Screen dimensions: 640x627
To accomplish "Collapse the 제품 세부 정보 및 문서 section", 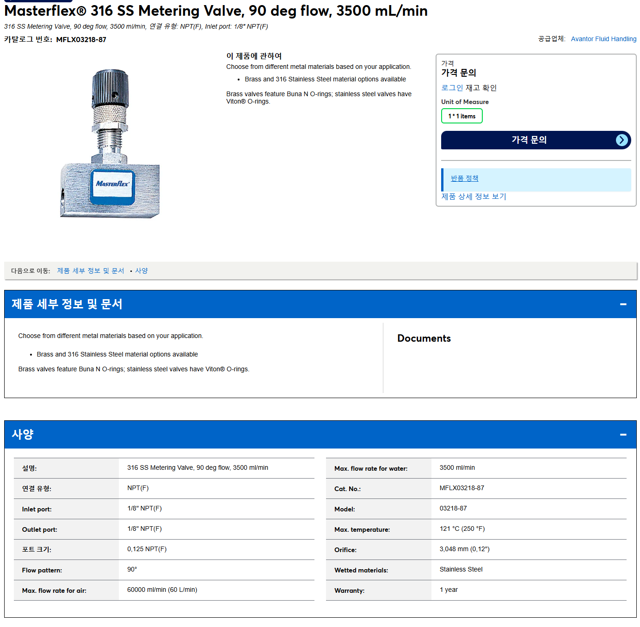I will tap(623, 304).
